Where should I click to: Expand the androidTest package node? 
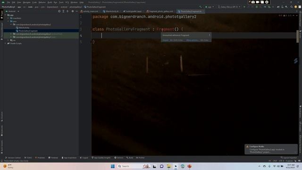pos(11,34)
